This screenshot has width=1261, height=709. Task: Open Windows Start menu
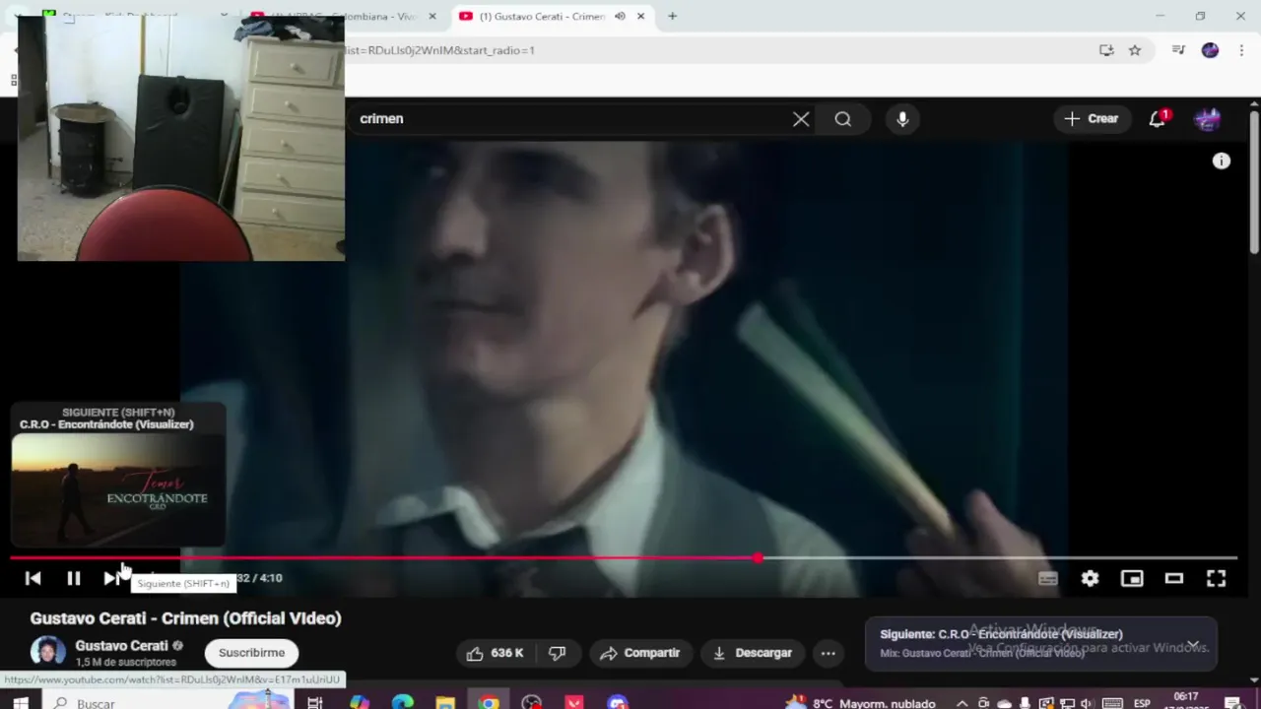click(21, 702)
